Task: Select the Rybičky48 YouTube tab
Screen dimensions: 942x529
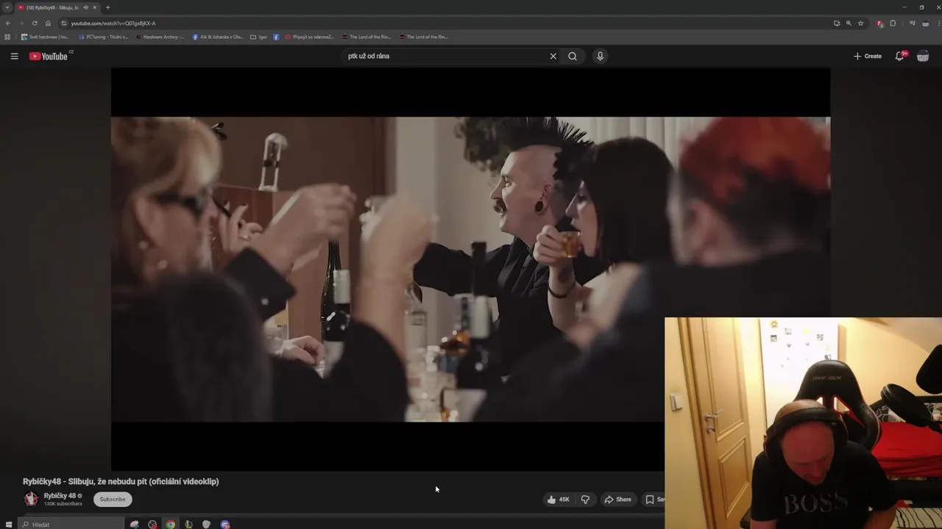Action: [x=57, y=7]
